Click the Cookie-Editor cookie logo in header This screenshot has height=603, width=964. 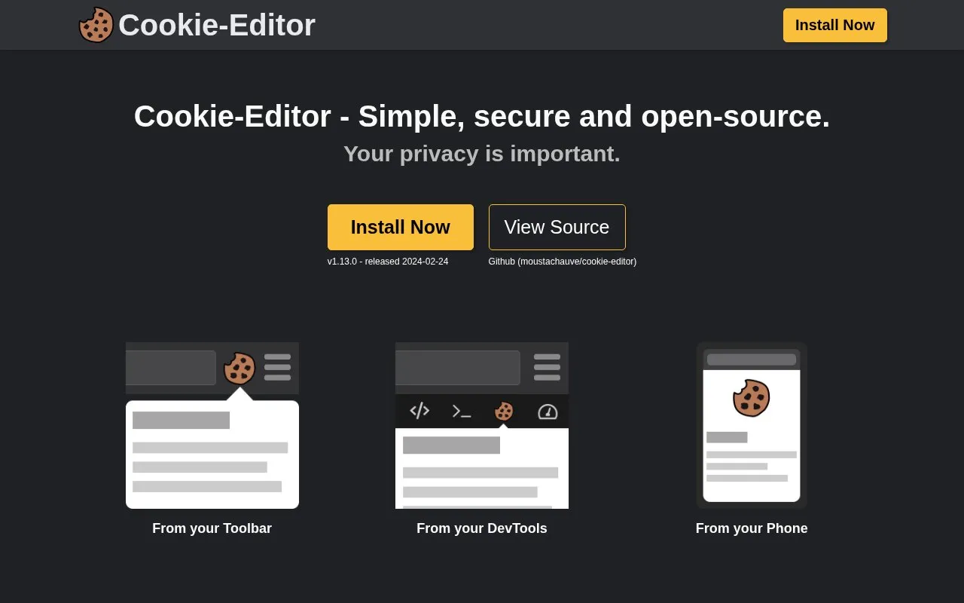(96, 25)
